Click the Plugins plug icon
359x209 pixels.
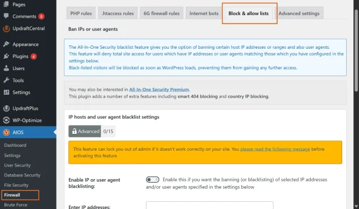coord(6,56)
